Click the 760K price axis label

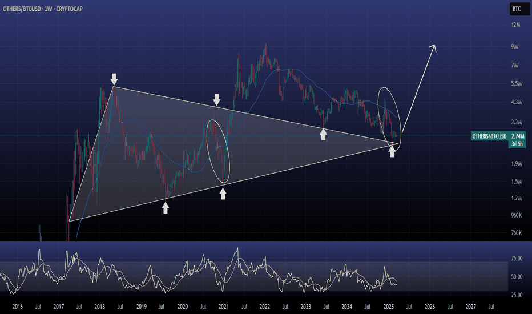517,232
